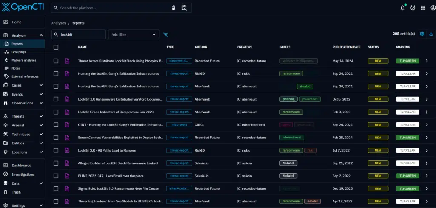The height and width of the screenshot is (208, 436).
Task: Click report icon of FLINT 2022-047 row
Action: [67, 176]
